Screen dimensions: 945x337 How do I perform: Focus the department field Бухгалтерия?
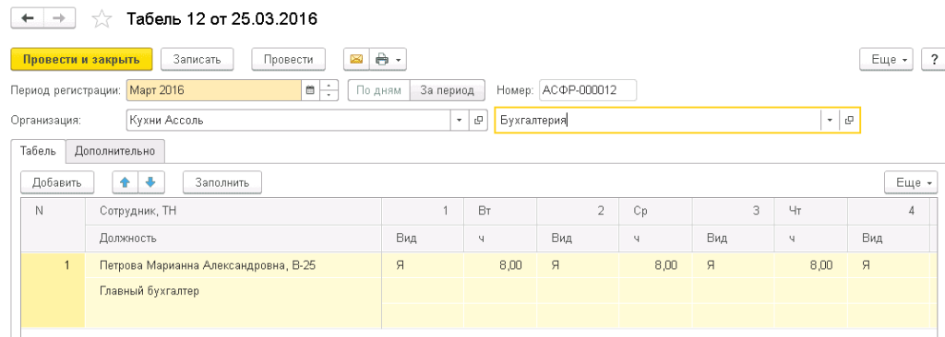pos(657,121)
